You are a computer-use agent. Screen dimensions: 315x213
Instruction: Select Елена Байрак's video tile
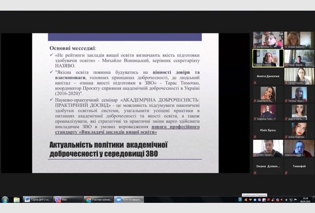[299, 40]
